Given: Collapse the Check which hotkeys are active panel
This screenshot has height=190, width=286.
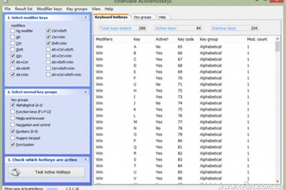Looking at the screenshot, I should [85, 160].
